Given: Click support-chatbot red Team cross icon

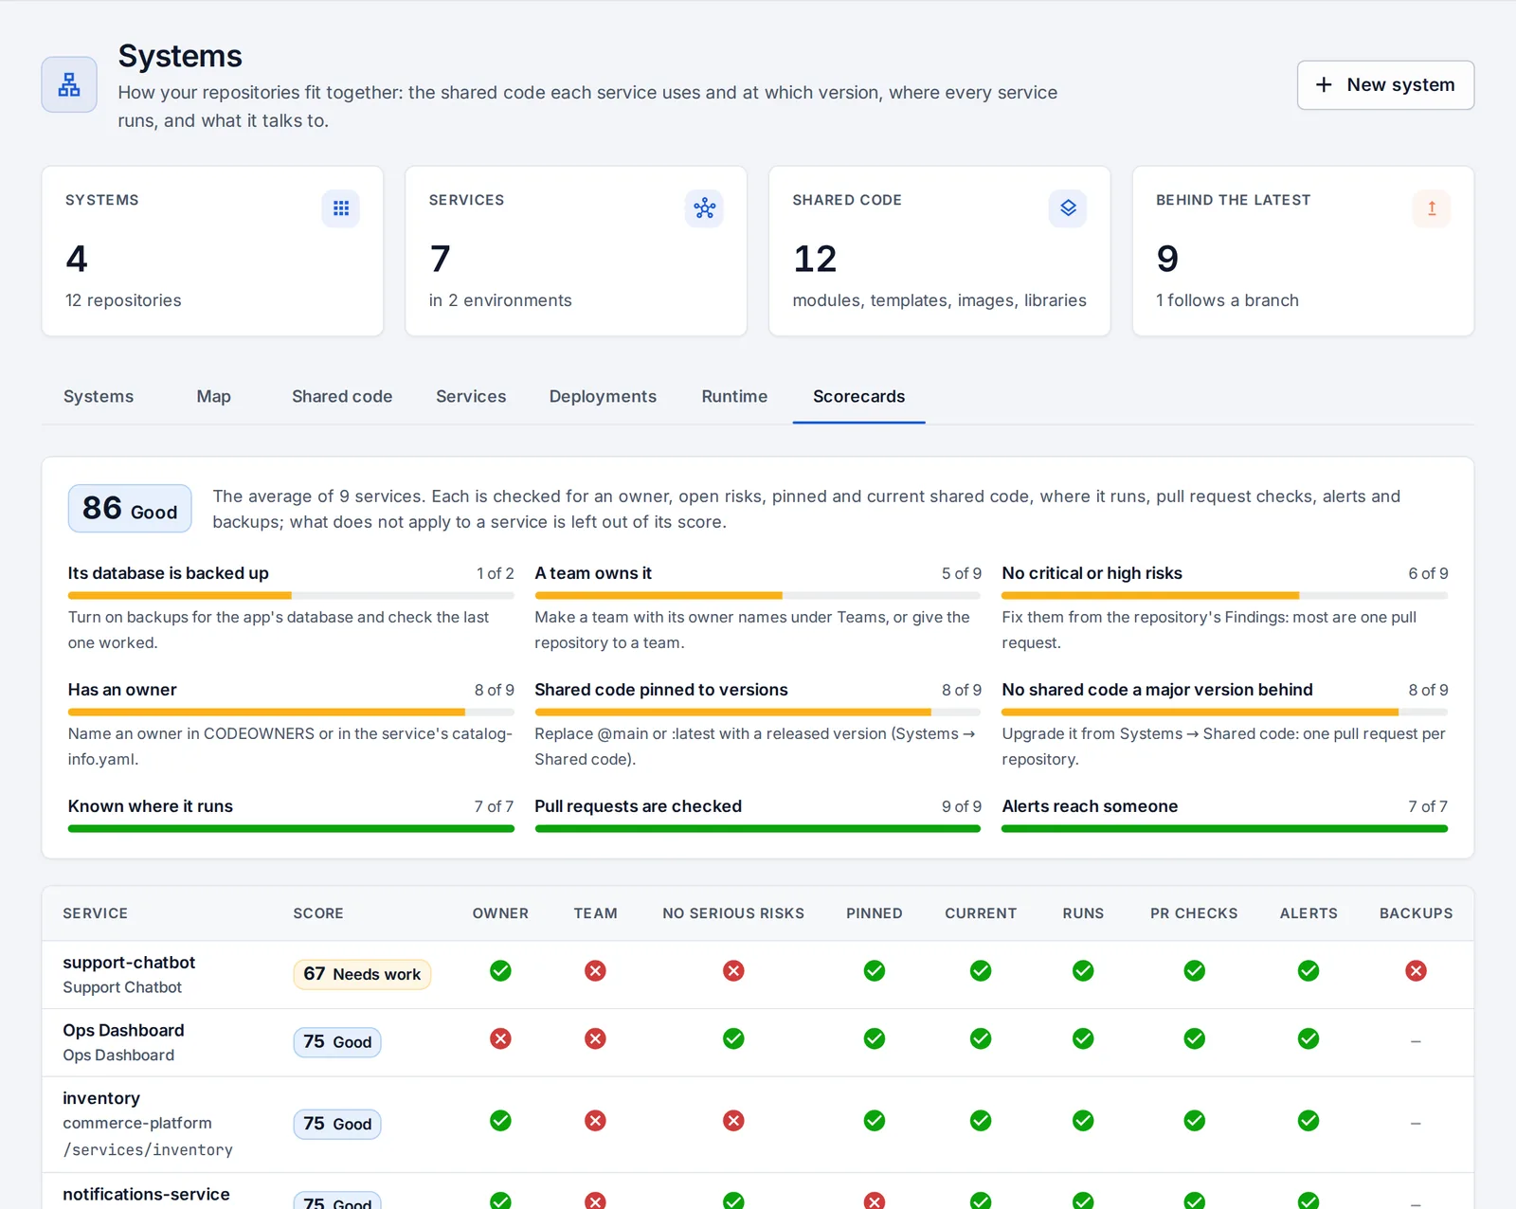Looking at the screenshot, I should (x=595, y=970).
